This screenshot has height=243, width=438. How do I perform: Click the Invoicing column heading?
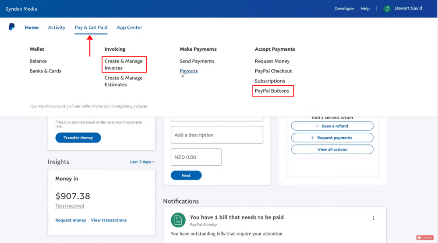[115, 49]
